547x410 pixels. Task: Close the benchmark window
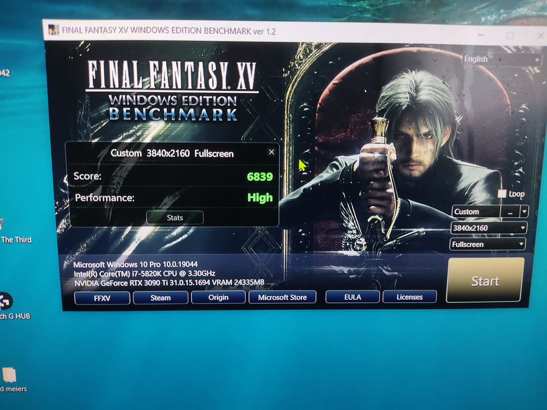(x=540, y=35)
